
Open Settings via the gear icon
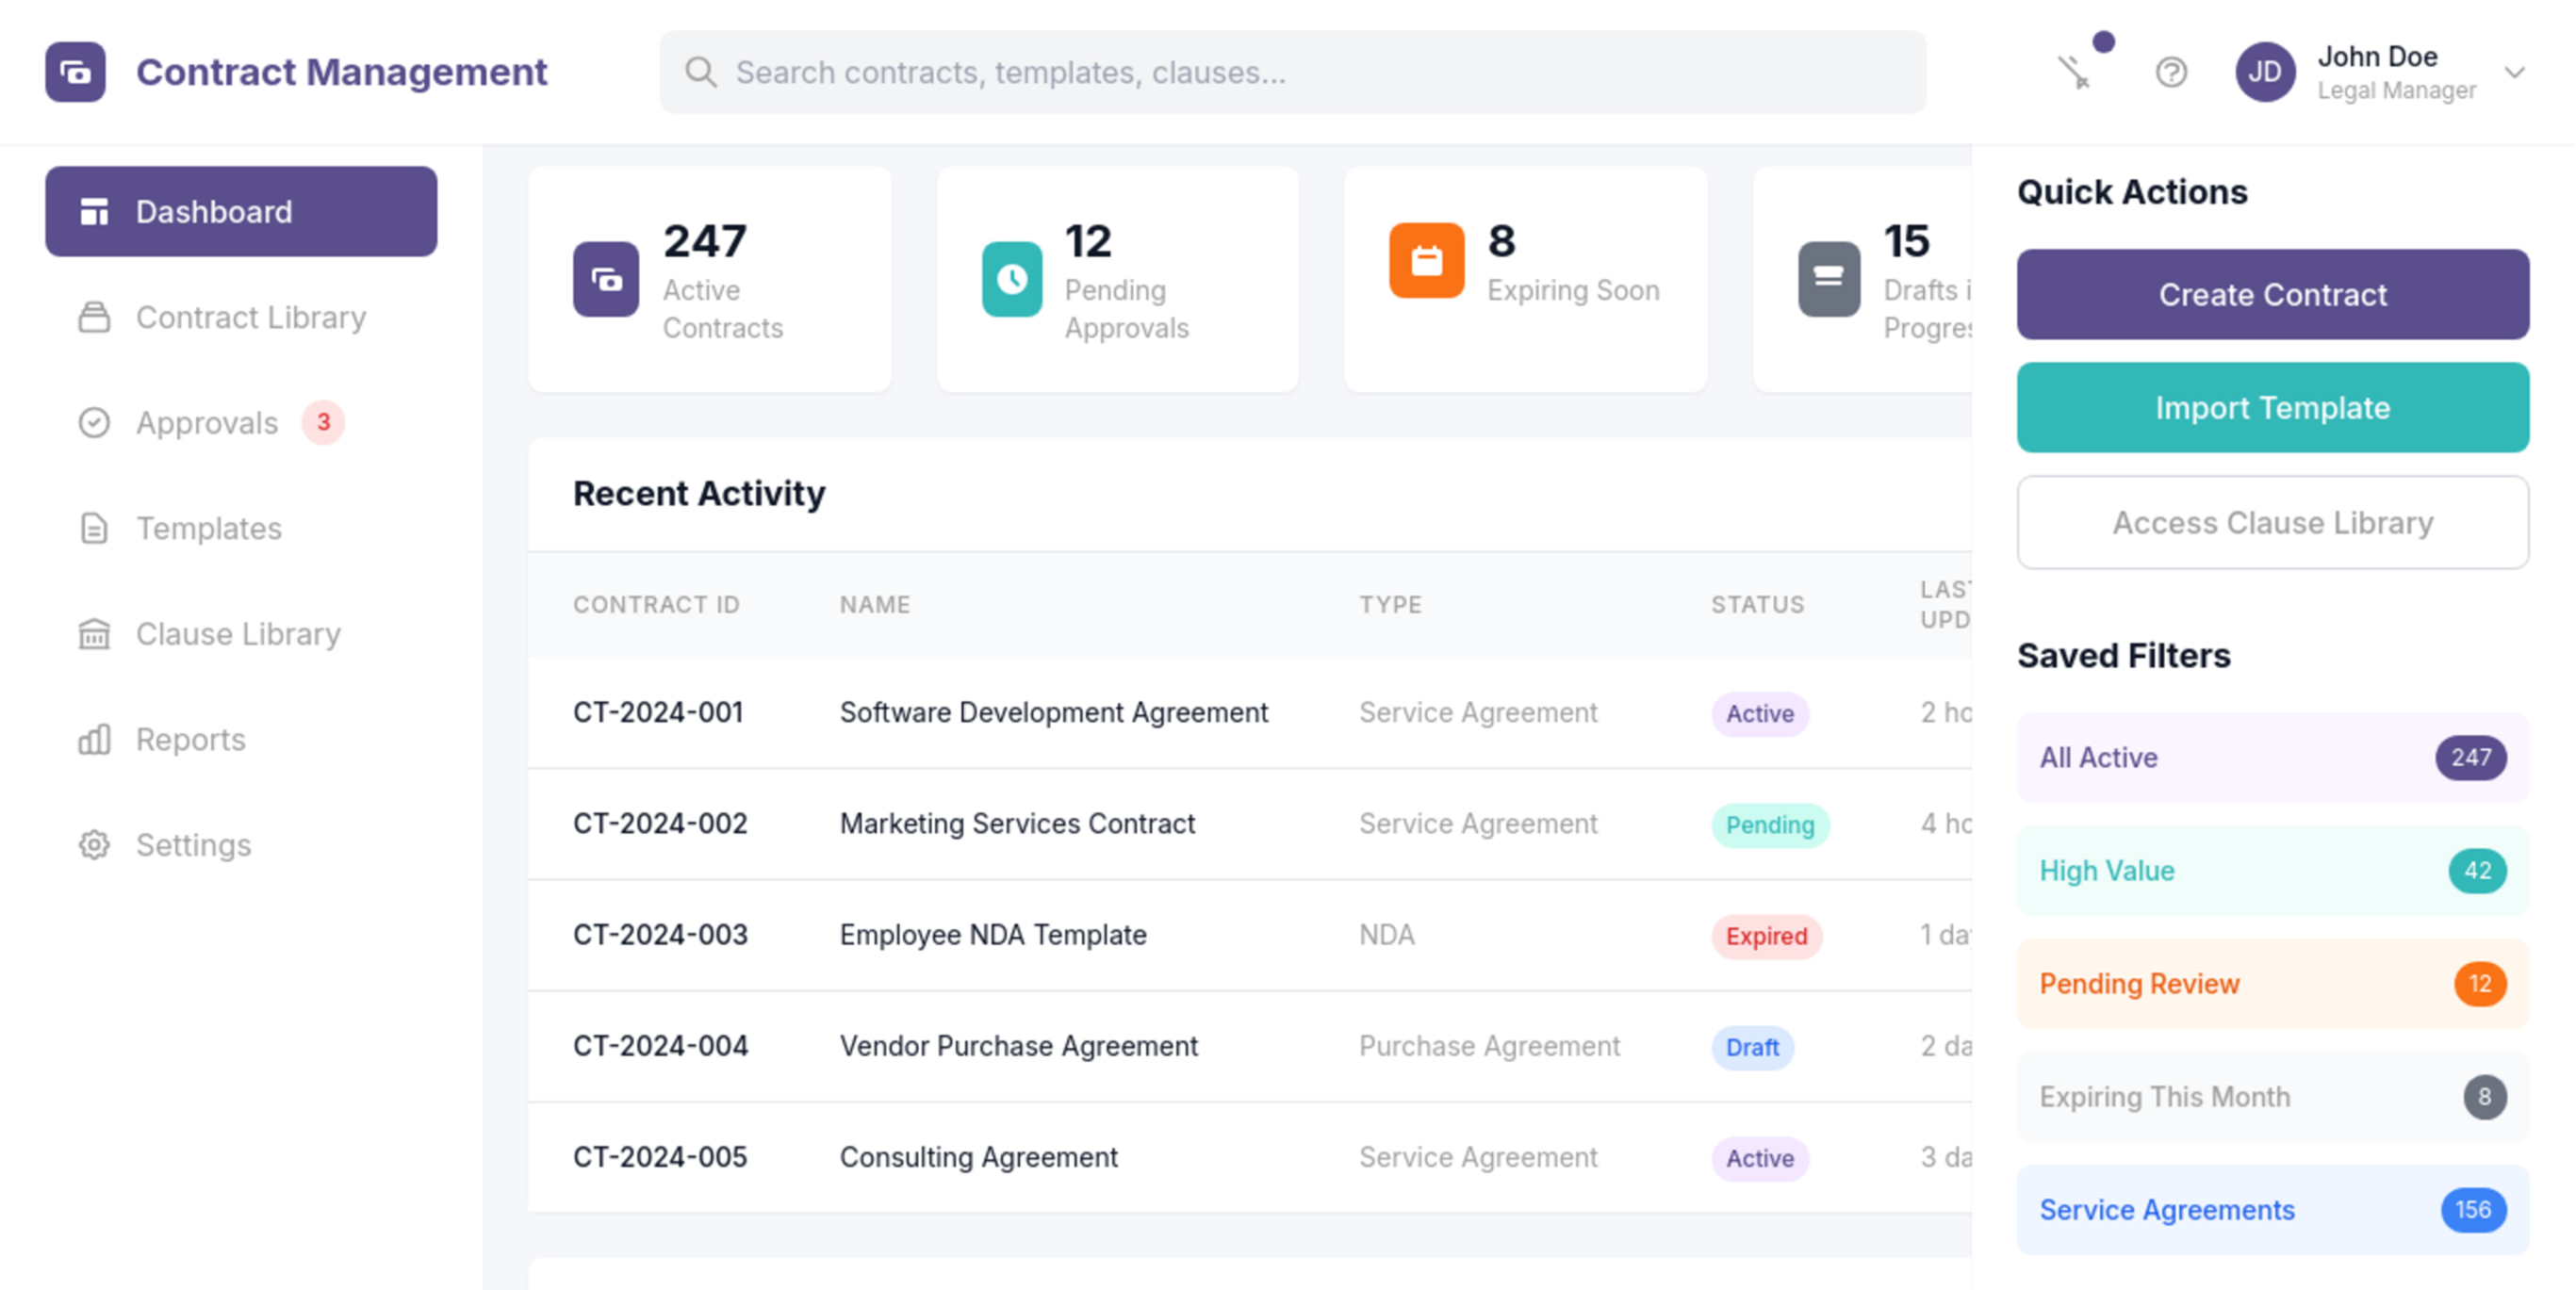click(94, 845)
